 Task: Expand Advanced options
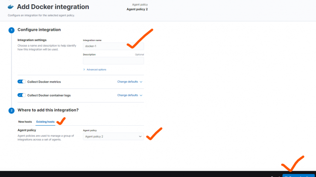(95, 70)
